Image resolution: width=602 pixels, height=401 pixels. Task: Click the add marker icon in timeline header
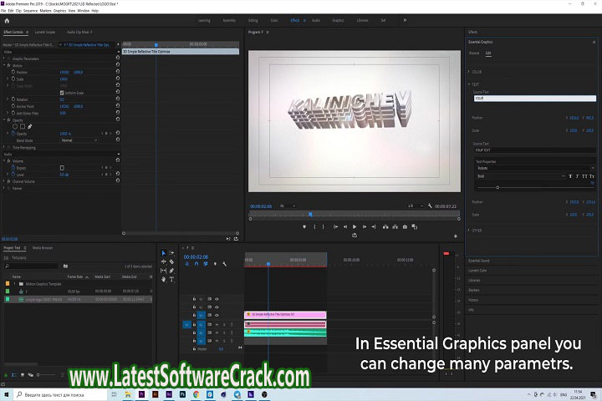click(215, 264)
